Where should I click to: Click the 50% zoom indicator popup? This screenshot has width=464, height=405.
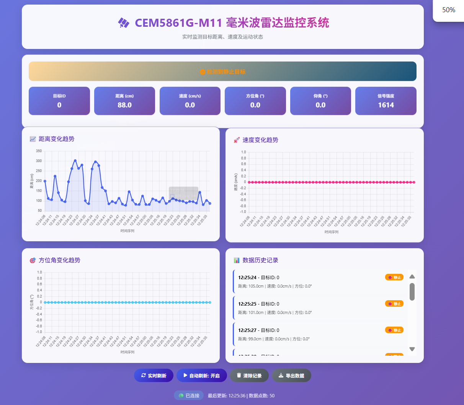click(x=448, y=10)
